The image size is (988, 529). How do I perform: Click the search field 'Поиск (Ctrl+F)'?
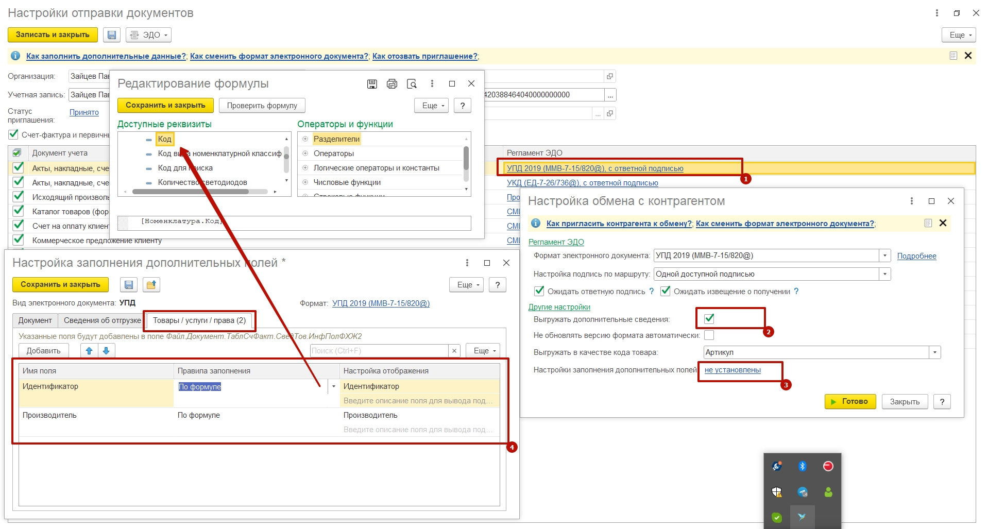pyautogui.click(x=379, y=351)
